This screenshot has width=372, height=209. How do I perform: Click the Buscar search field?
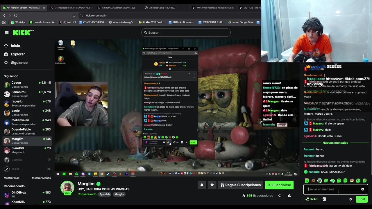(x=186, y=33)
